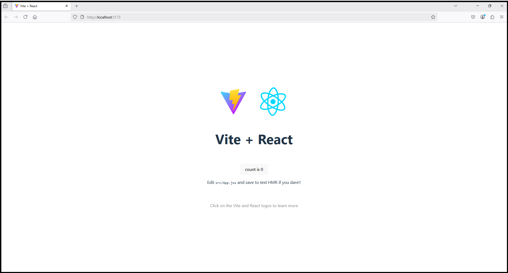Viewport: 508px width, 273px height.
Task: Click the src/App.jsx code text
Action: tap(226, 183)
